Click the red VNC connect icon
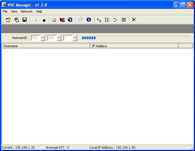 tap(62, 20)
